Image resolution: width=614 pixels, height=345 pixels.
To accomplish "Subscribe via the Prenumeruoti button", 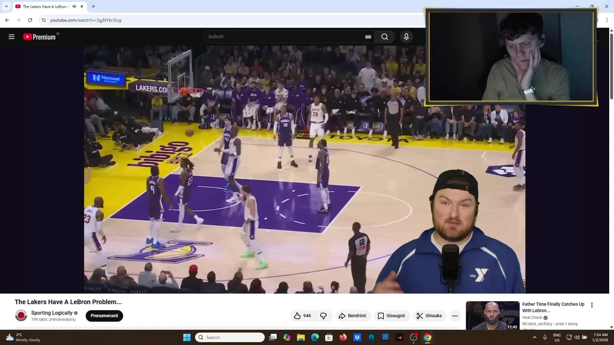I will pyautogui.click(x=104, y=316).
